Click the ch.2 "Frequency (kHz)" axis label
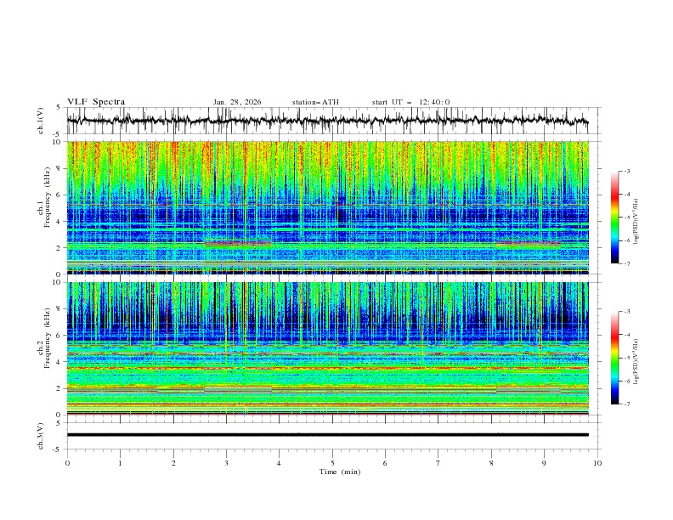Viewport: 673px width, 520px height. coord(48,337)
